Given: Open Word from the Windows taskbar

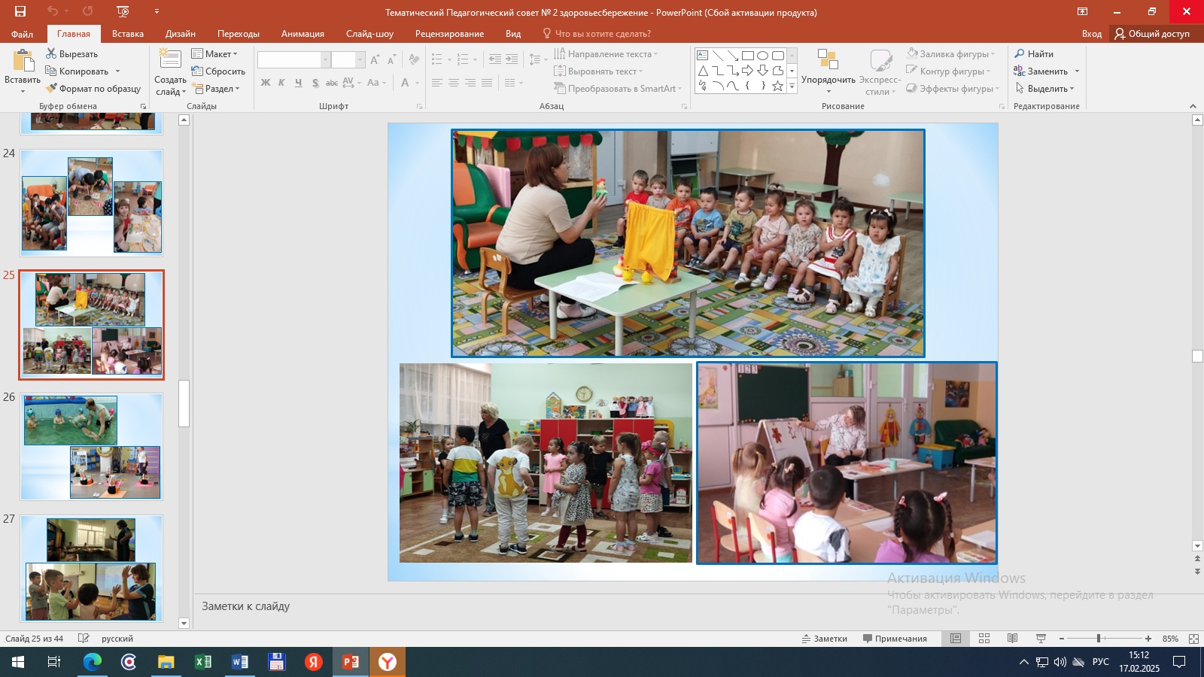Looking at the screenshot, I should pos(239,662).
